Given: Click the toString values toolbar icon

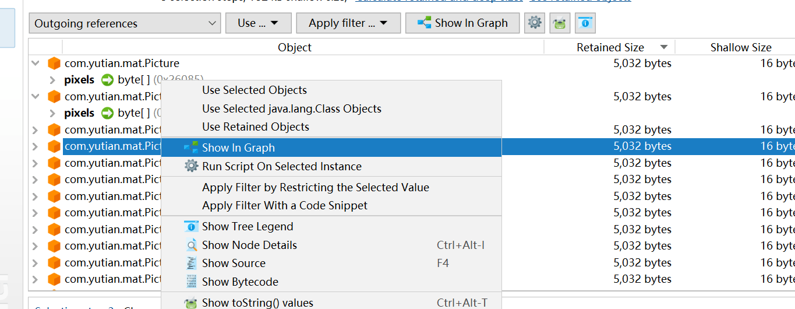Looking at the screenshot, I should click(560, 23).
